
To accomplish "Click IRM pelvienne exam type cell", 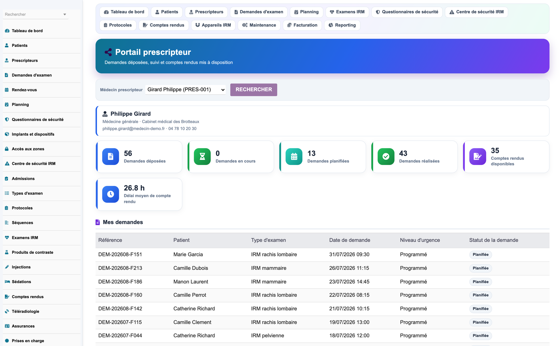I will coord(268,336).
